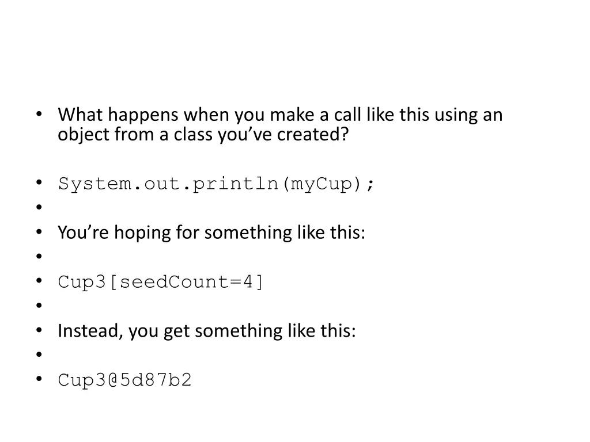Click the Cup3@5d87b2 output text
The height and width of the screenshot is (442, 590).
point(124,380)
